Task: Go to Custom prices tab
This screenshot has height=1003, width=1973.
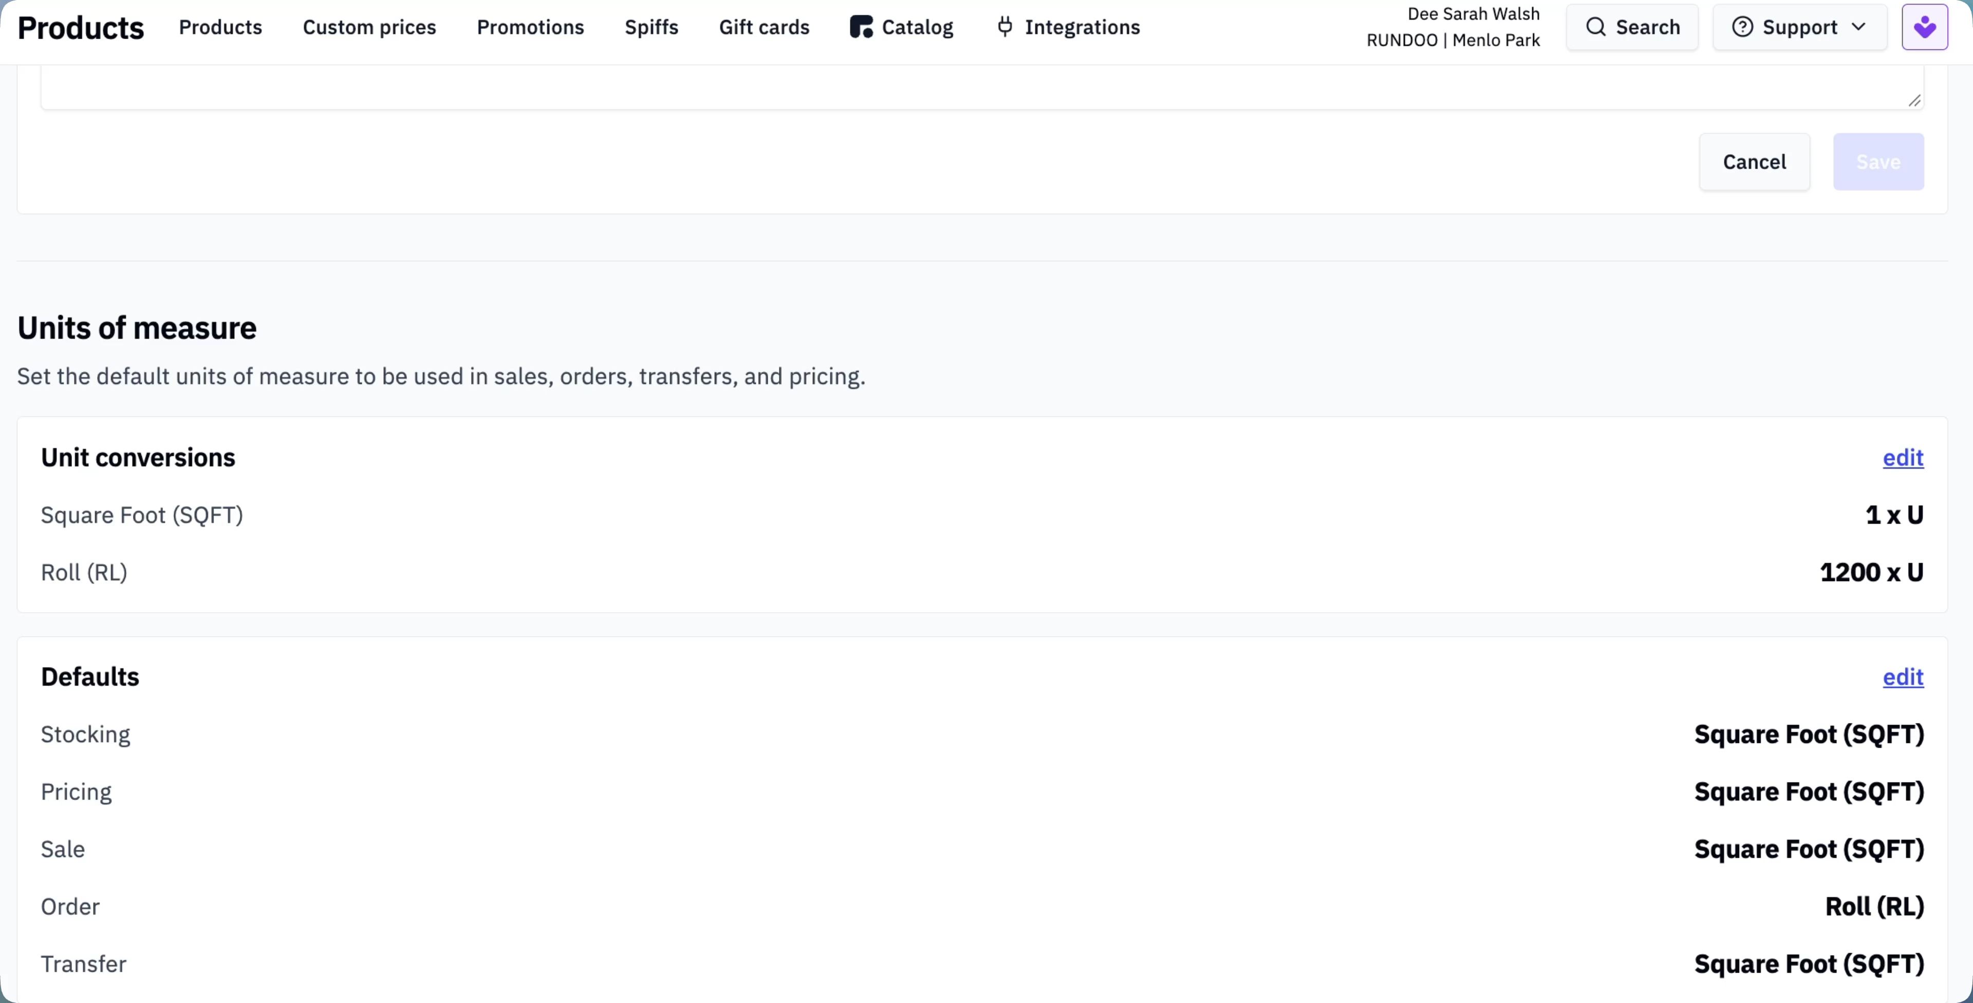Action: (x=369, y=27)
